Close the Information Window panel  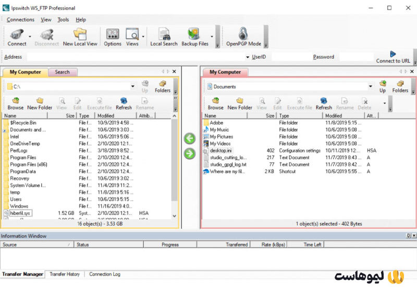pyautogui.click(x=414, y=236)
